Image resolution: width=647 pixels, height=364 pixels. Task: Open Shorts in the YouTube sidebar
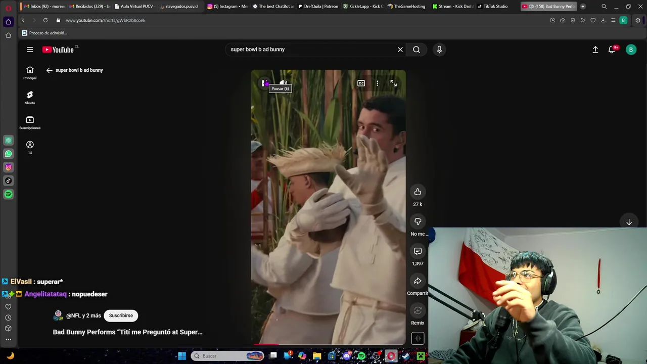point(30,98)
